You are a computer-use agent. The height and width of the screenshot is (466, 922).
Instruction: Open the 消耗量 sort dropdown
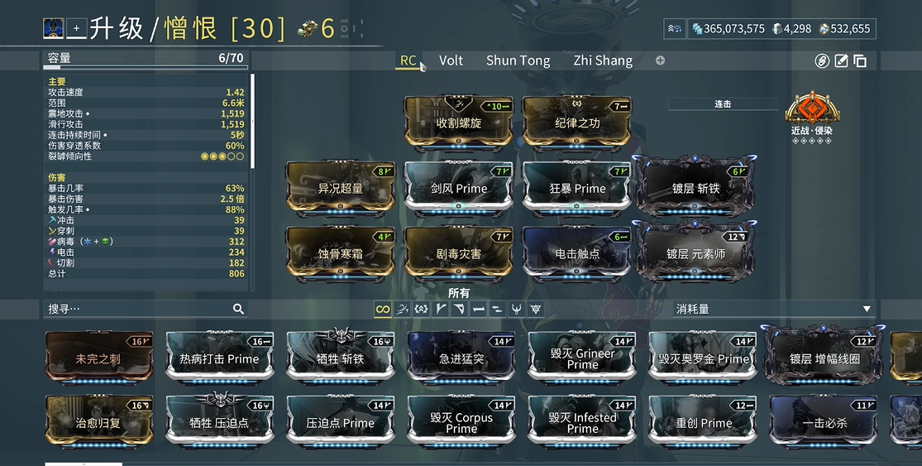(773, 309)
